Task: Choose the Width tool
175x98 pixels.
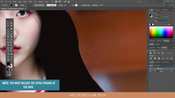Action: click(8, 42)
